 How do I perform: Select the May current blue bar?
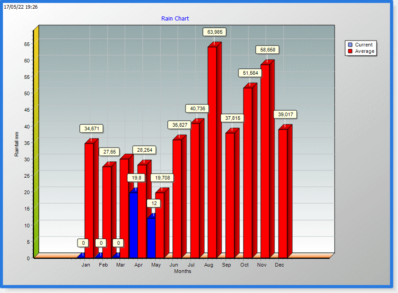pyautogui.click(x=151, y=238)
